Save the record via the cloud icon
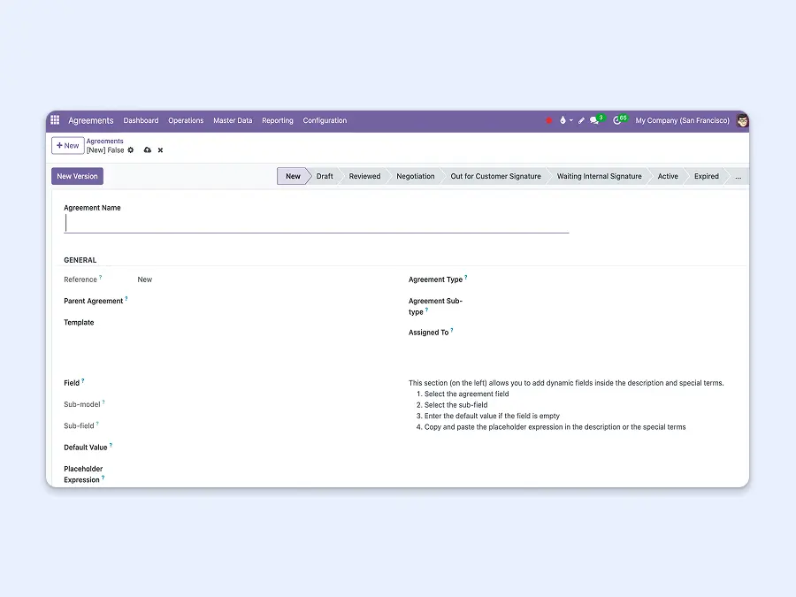 [x=147, y=150]
